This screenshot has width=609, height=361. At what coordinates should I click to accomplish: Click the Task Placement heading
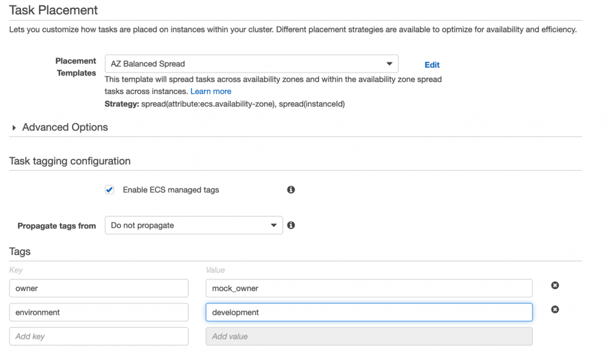click(54, 10)
